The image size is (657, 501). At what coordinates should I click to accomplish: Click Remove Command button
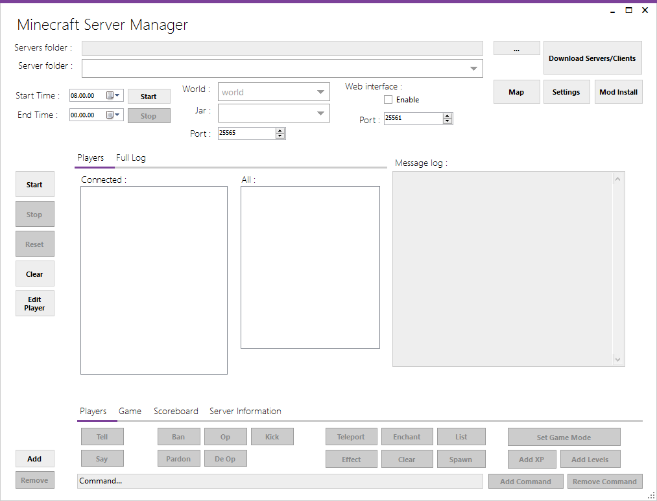pyautogui.click(x=605, y=482)
